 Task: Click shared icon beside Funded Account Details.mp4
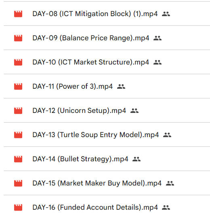click(x=166, y=207)
